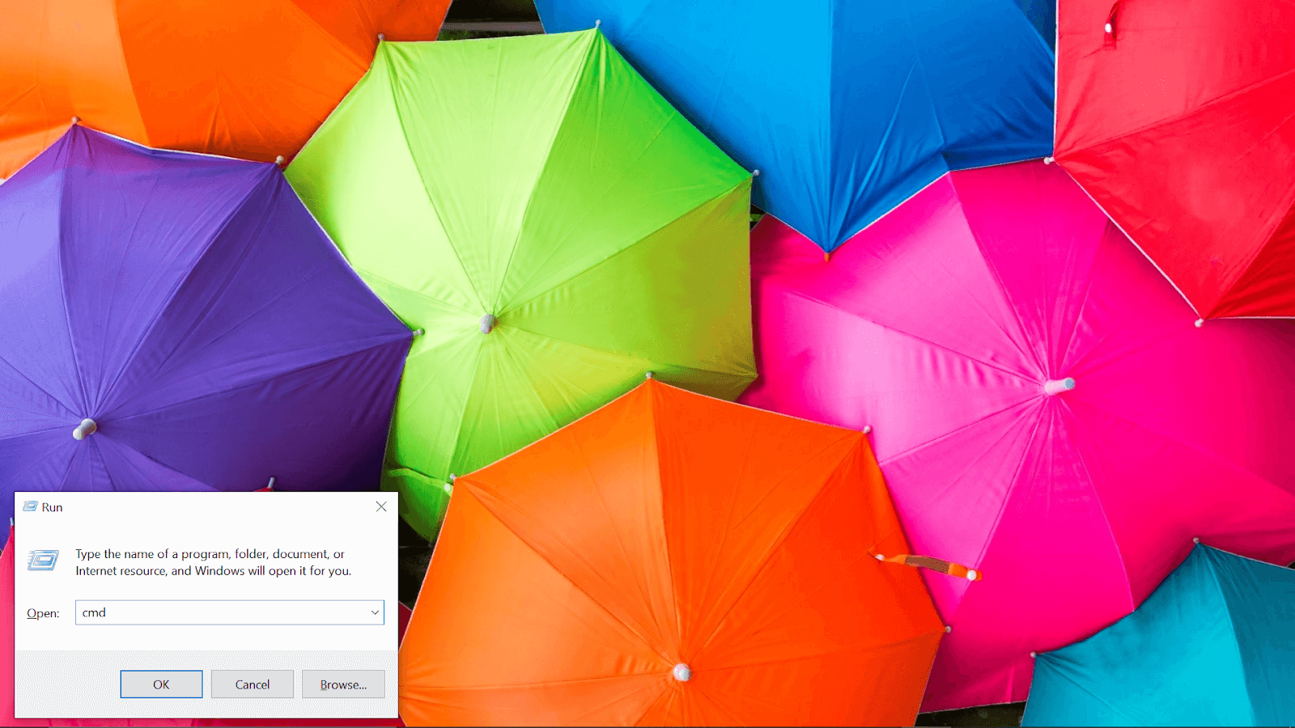Click the bottom orange umbrella's center tip
Image resolution: width=1295 pixels, height=728 pixels.
tap(681, 672)
